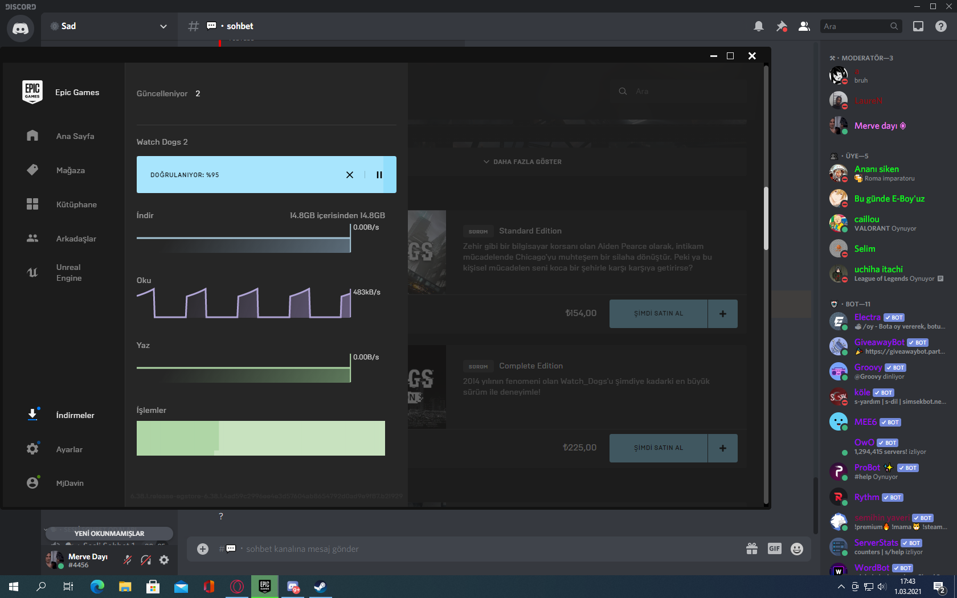Open Windows Start menu

tap(14, 587)
